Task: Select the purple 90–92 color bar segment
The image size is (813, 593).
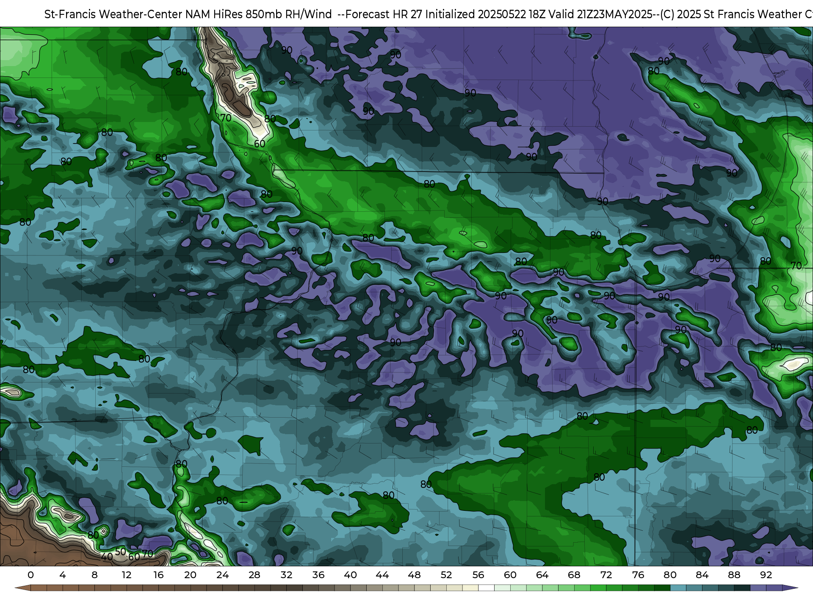Action: point(758,588)
